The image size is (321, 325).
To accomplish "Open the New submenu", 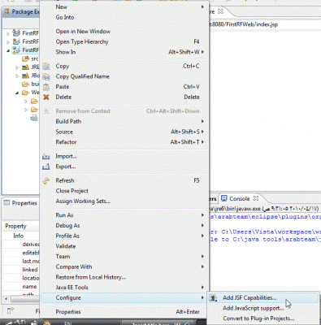I will pos(124,7).
